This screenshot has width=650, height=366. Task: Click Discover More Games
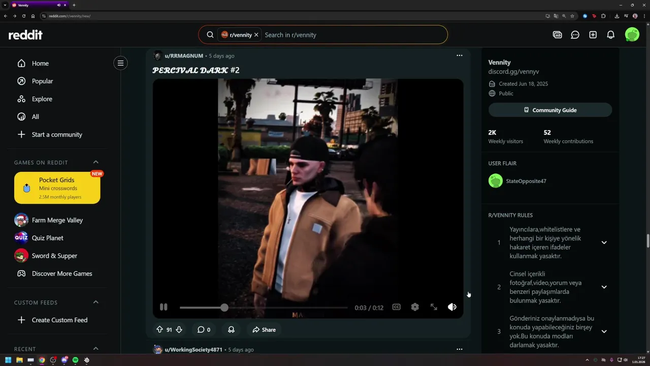tap(62, 273)
